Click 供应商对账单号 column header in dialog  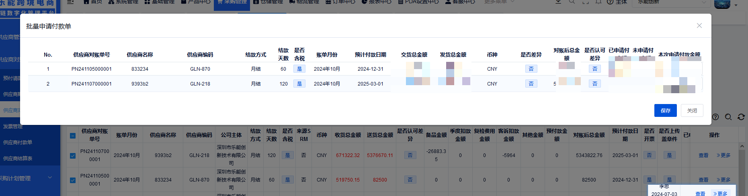click(x=92, y=55)
